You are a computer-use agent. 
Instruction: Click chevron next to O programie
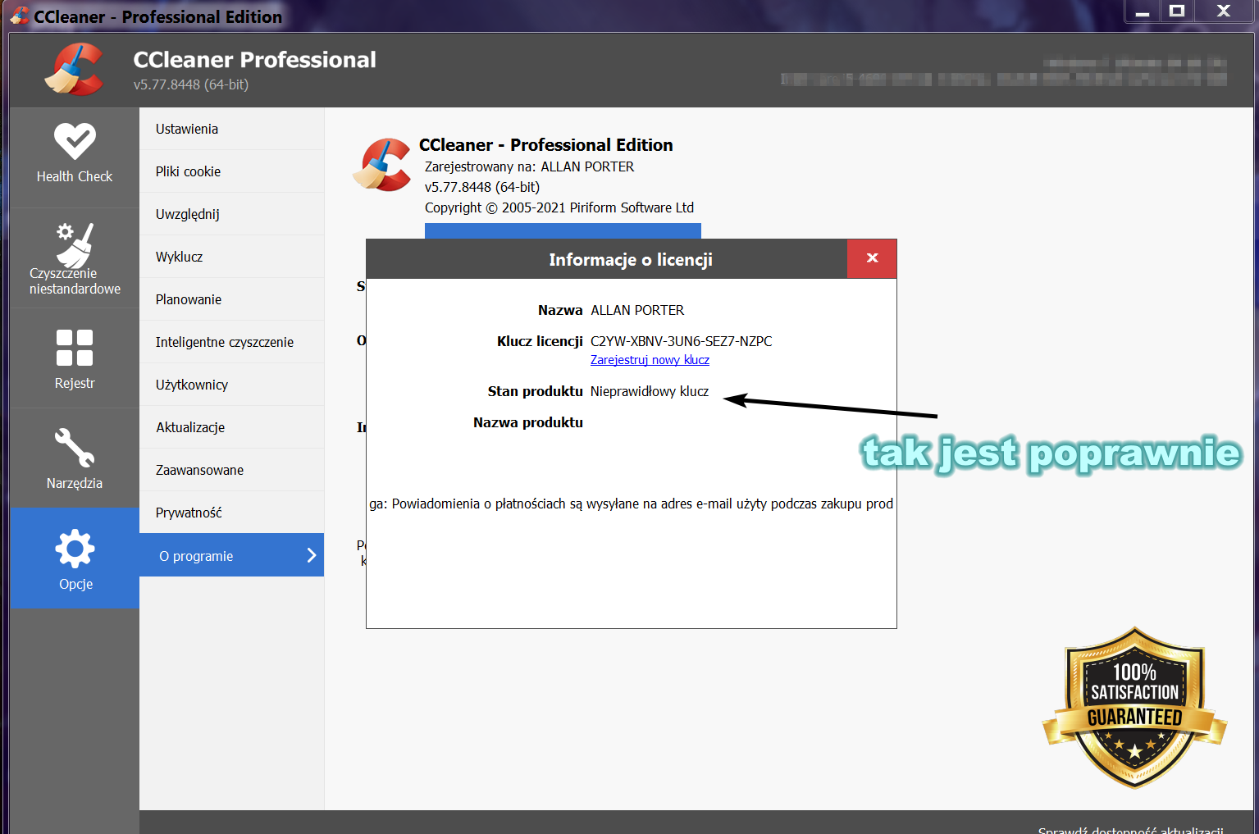312,555
